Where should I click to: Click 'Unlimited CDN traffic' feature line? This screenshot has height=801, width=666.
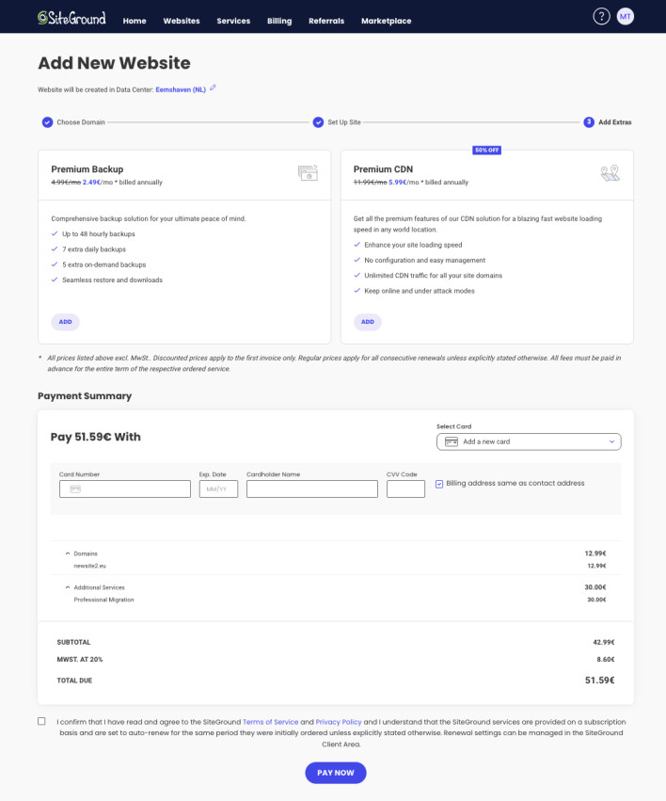click(x=434, y=276)
